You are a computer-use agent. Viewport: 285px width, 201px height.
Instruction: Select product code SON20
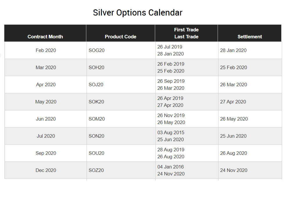coord(96,136)
